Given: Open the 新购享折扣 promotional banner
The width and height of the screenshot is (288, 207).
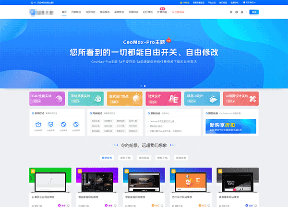Looking at the screenshot, I should tap(231, 126).
